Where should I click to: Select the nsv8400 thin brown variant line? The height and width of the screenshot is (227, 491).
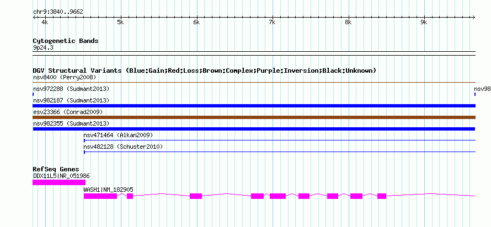click(x=254, y=83)
